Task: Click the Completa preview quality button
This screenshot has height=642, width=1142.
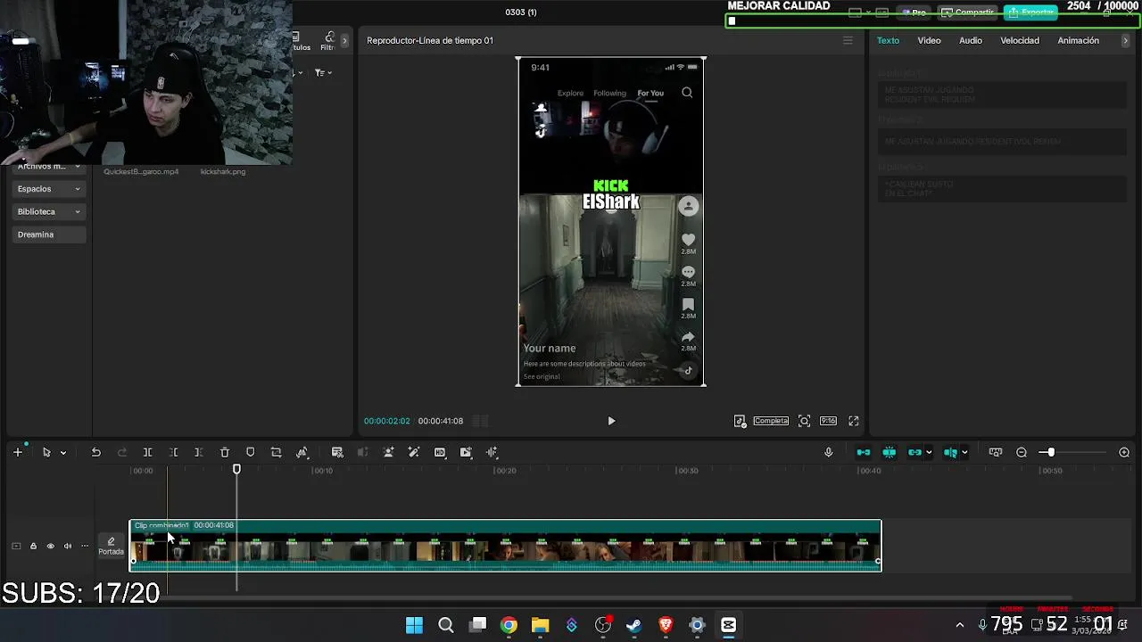Action: tap(771, 421)
